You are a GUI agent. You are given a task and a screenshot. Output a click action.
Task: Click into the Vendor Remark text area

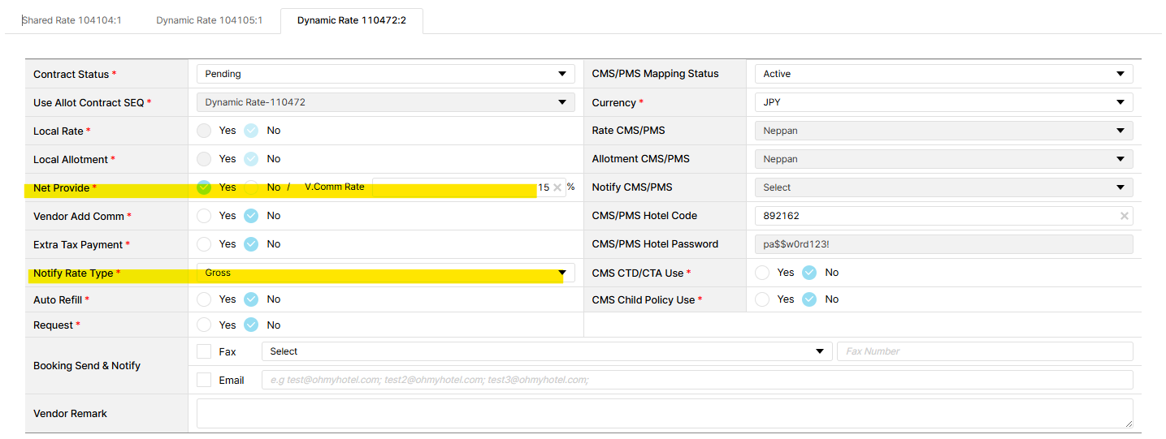pos(664,413)
